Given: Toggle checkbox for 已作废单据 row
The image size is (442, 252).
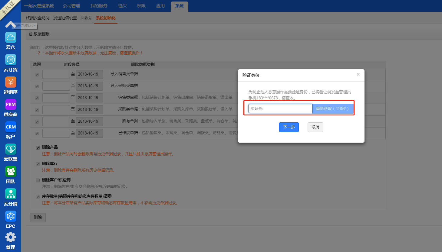Looking at the screenshot, I should pos(37,134).
